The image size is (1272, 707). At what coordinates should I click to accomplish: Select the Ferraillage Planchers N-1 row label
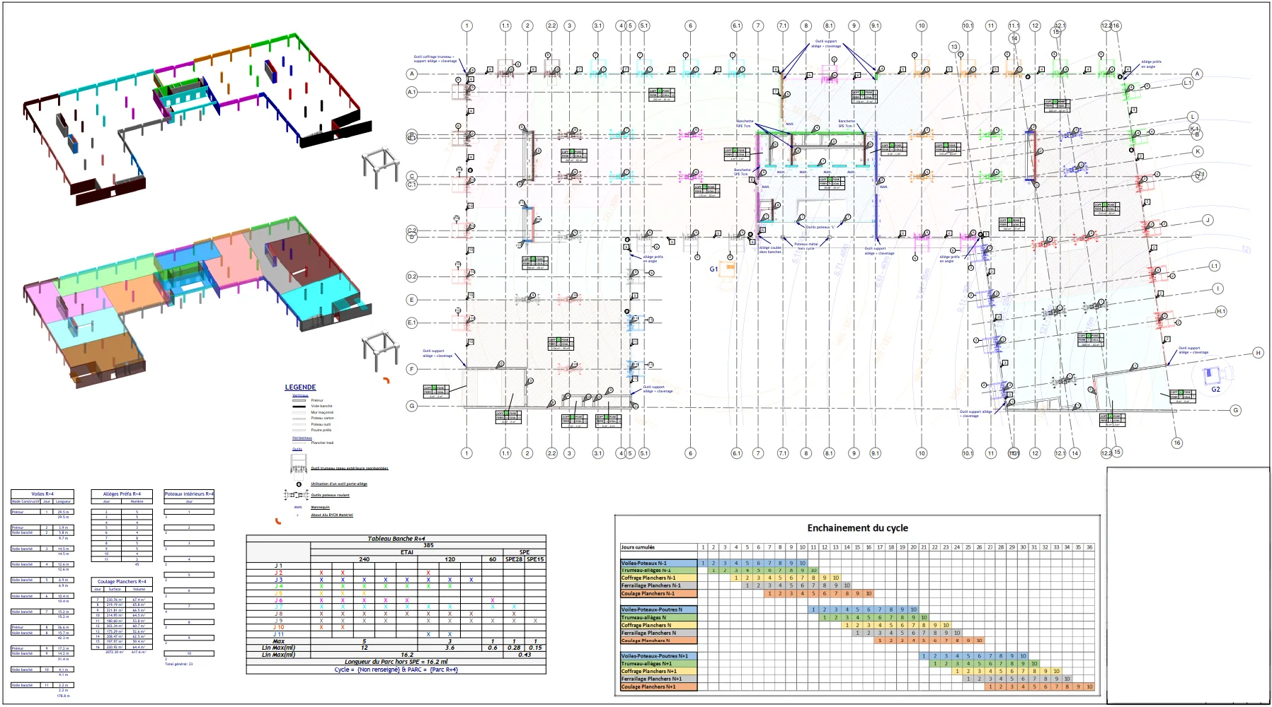pos(659,585)
